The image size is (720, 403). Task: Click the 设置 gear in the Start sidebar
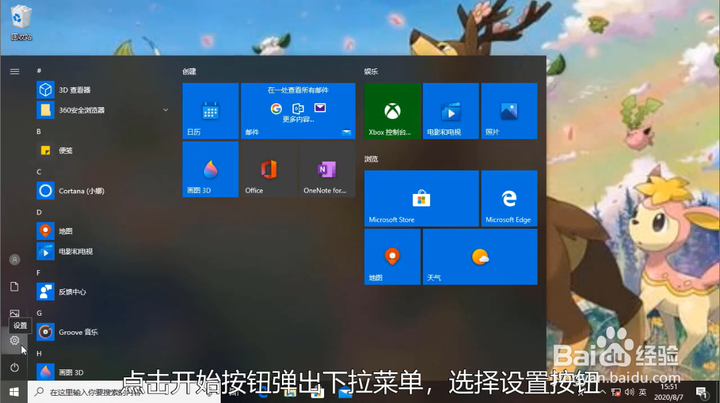[14, 341]
